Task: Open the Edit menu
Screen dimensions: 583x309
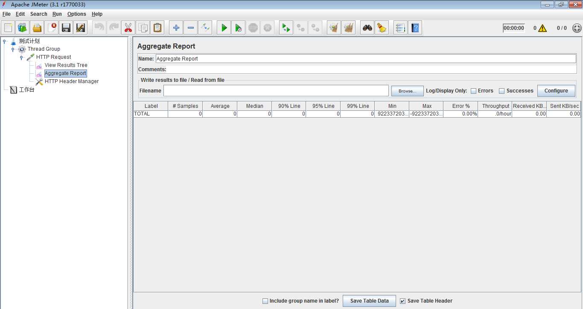Action: coord(20,14)
